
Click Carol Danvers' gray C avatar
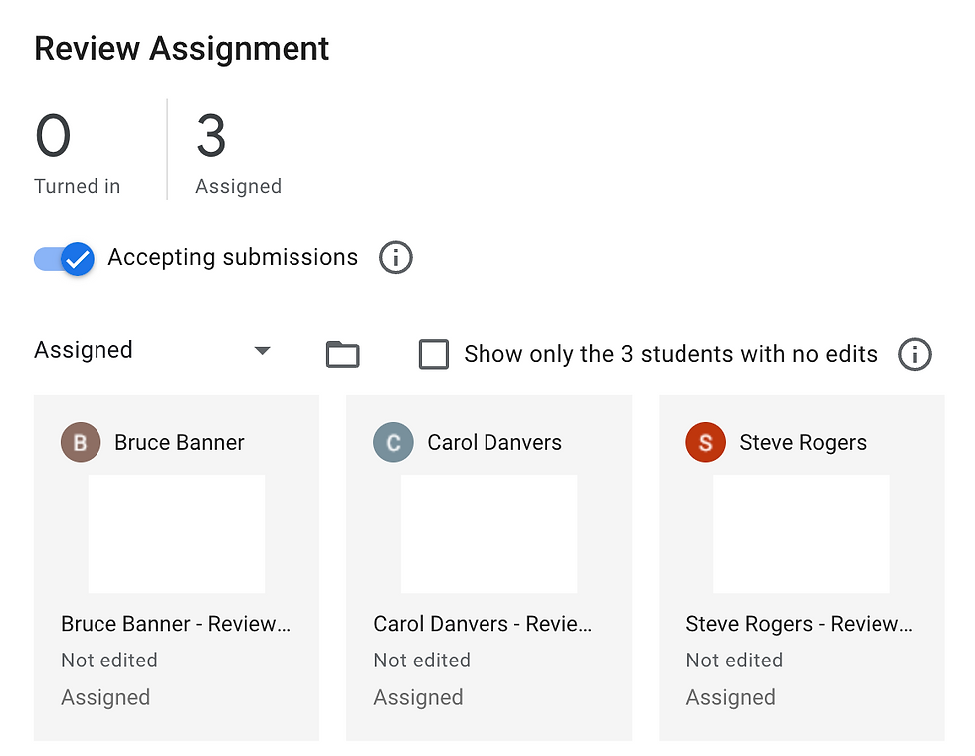[x=393, y=442]
